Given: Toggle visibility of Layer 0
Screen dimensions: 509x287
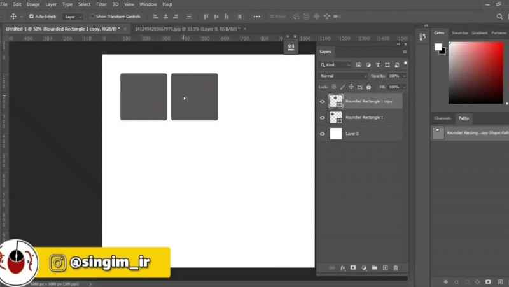Looking at the screenshot, I should 322,134.
